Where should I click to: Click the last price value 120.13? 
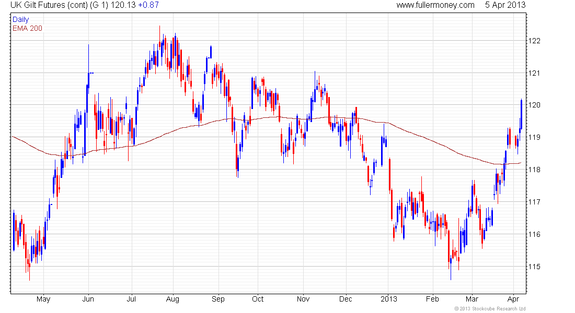[x=123, y=5]
